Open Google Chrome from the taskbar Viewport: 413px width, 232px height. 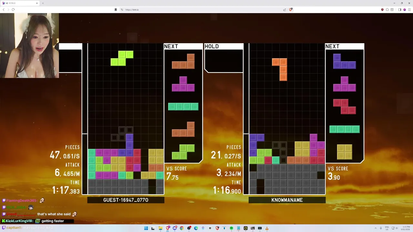point(182,228)
